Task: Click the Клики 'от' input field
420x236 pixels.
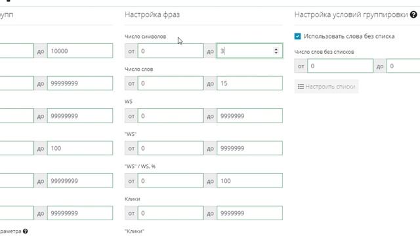Action: (171, 213)
